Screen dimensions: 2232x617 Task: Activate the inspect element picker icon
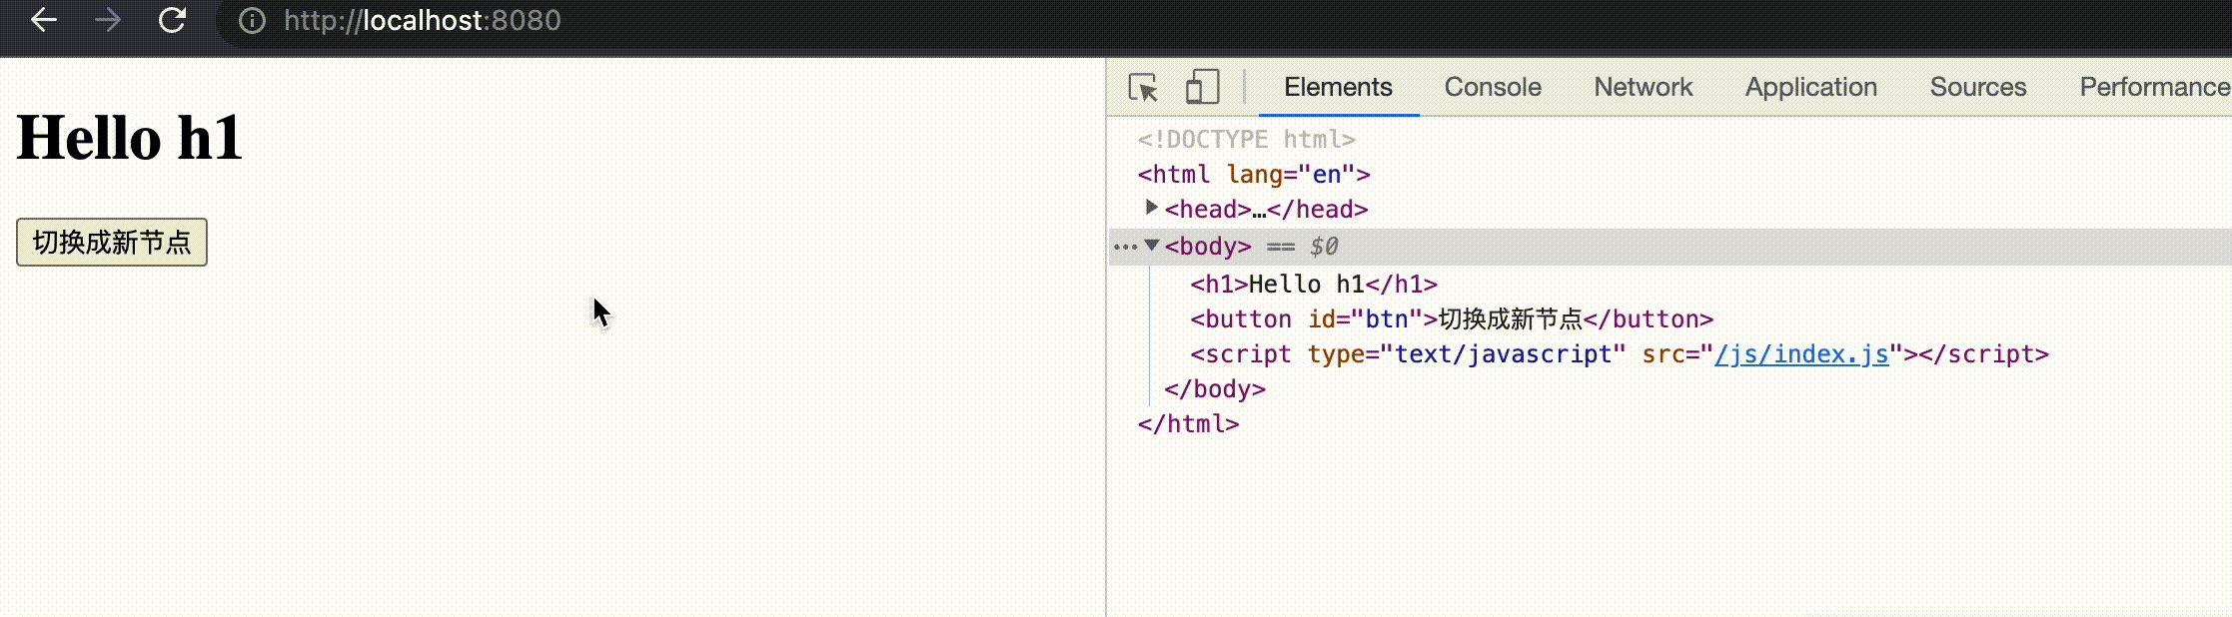tap(1143, 88)
